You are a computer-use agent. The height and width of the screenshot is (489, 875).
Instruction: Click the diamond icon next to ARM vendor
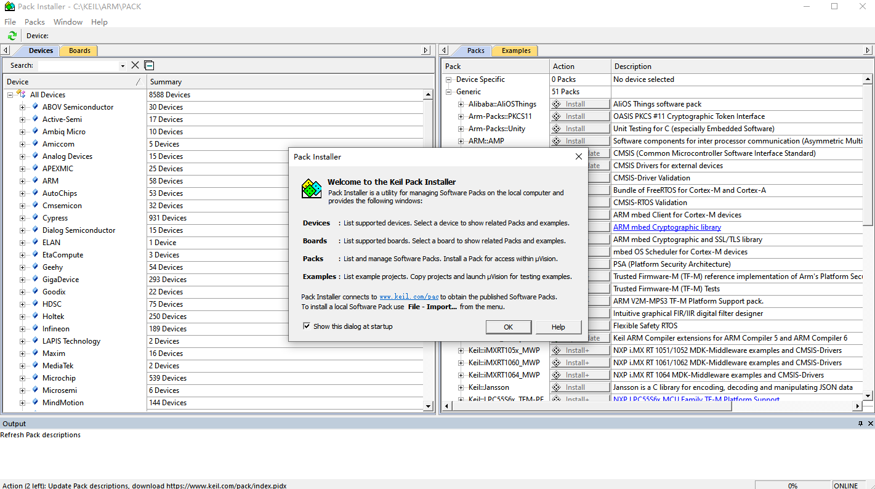(35, 180)
